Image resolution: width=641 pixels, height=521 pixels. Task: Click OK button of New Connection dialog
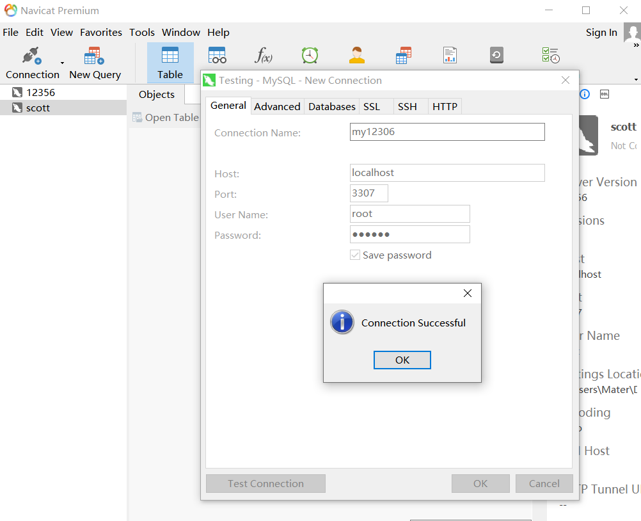pyautogui.click(x=480, y=484)
